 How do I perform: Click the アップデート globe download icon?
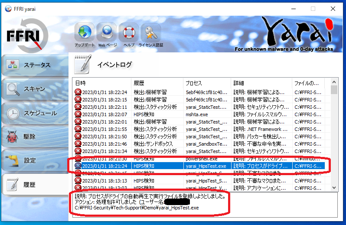pos(85,32)
